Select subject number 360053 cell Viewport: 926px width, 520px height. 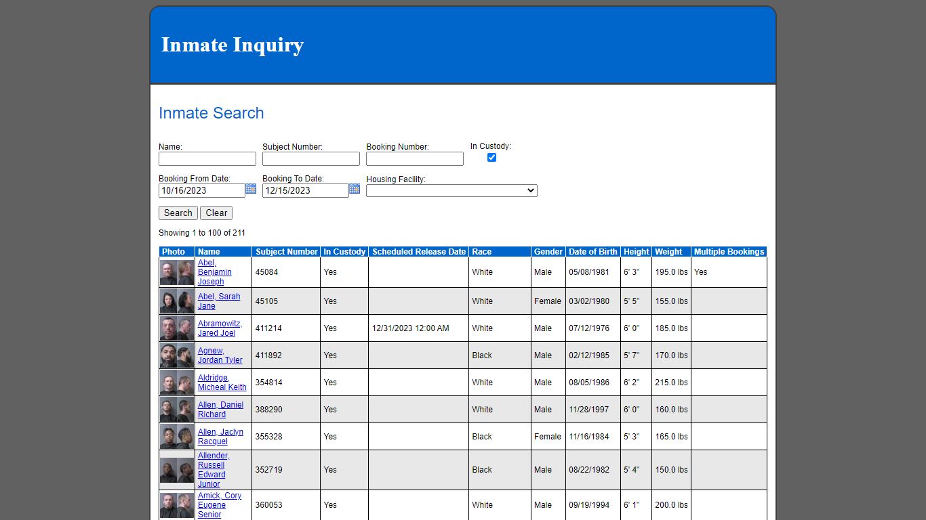click(x=286, y=505)
